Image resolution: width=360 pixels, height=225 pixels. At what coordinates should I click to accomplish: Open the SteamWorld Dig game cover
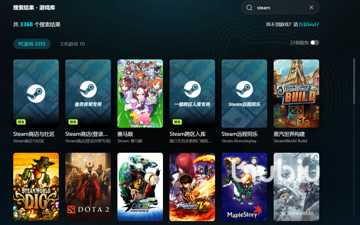point(36,187)
